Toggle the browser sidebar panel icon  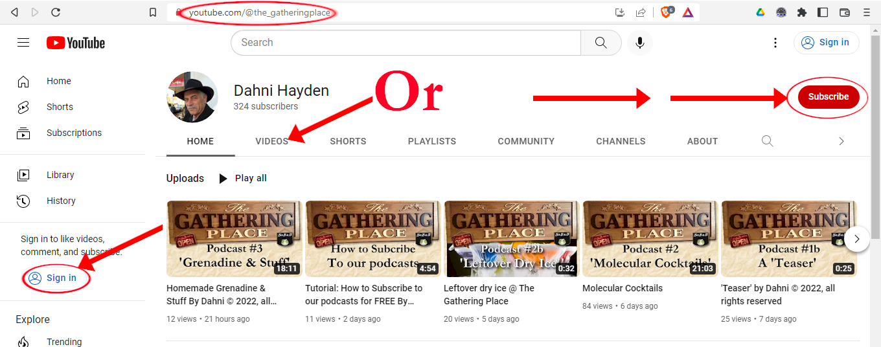tap(823, 12)
